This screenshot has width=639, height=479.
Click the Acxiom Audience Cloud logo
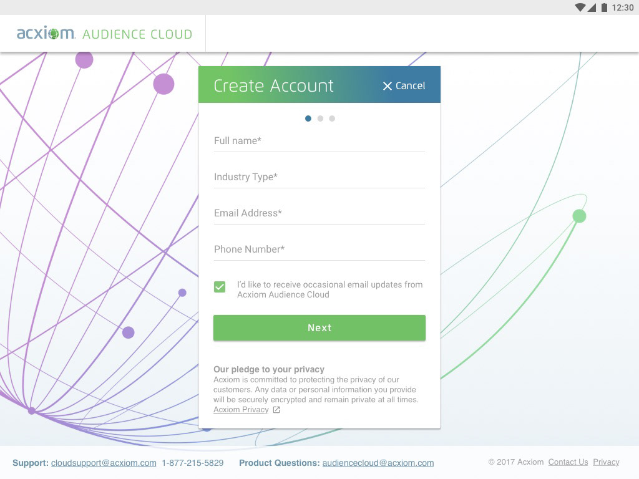[x=104, y=34]
